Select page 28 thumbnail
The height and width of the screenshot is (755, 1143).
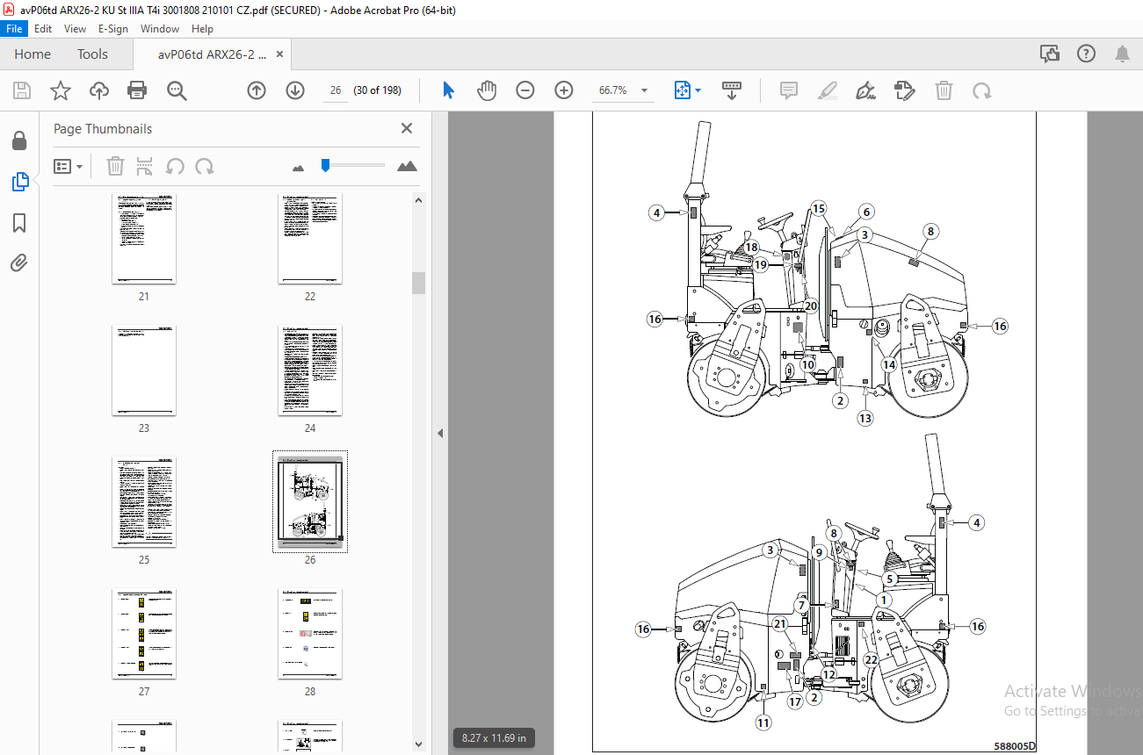pyautogui.click(x=310, y=634)
